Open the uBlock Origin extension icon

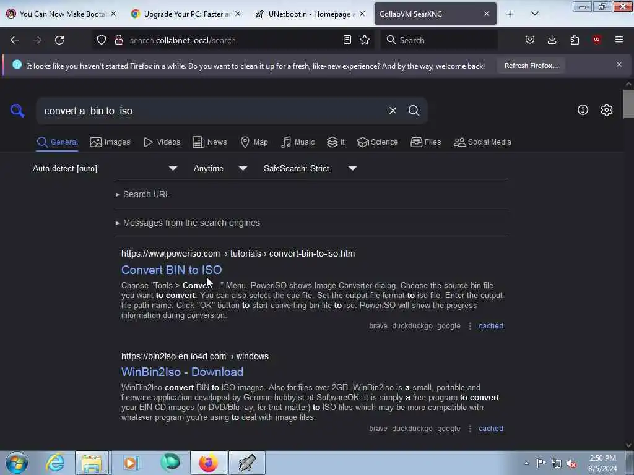click(x=597, y=40)
